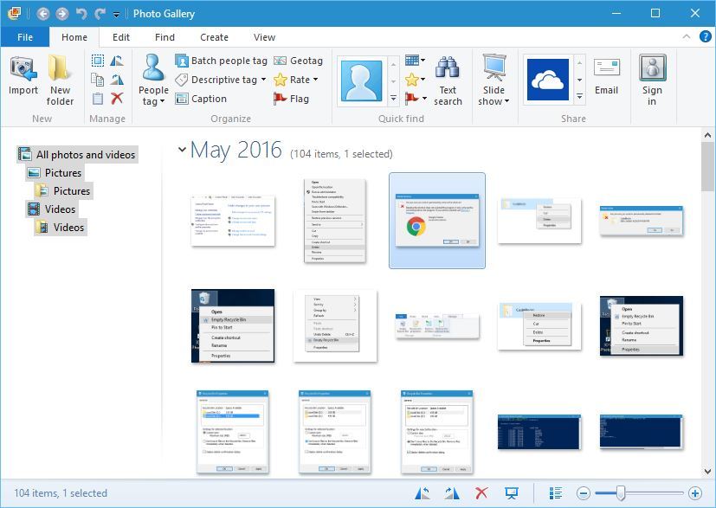Open Quick find month calendar dropdown

coord(423,61)
